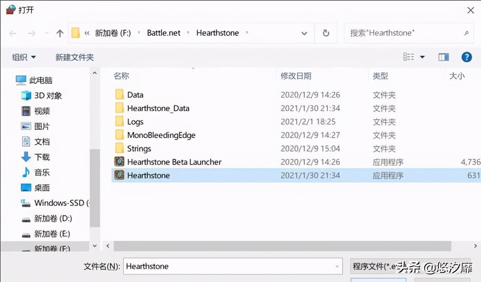Screen dimensions: 481x282
Task: Sort by 修改日期 column header
Action: pyautogui.click(x=296, y=76)
